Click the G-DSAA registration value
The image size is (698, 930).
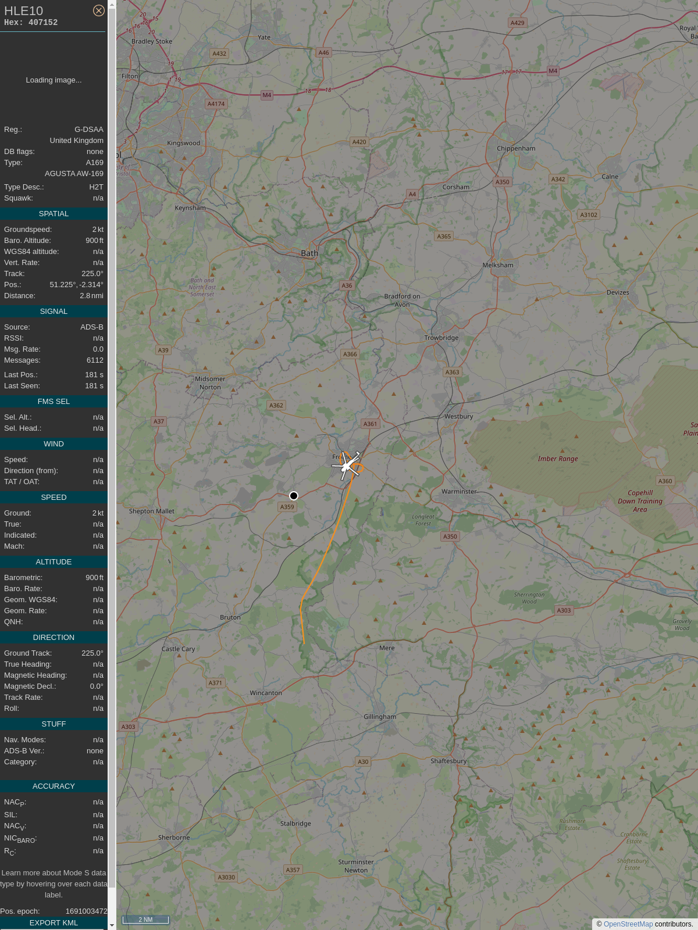point(89,130)
